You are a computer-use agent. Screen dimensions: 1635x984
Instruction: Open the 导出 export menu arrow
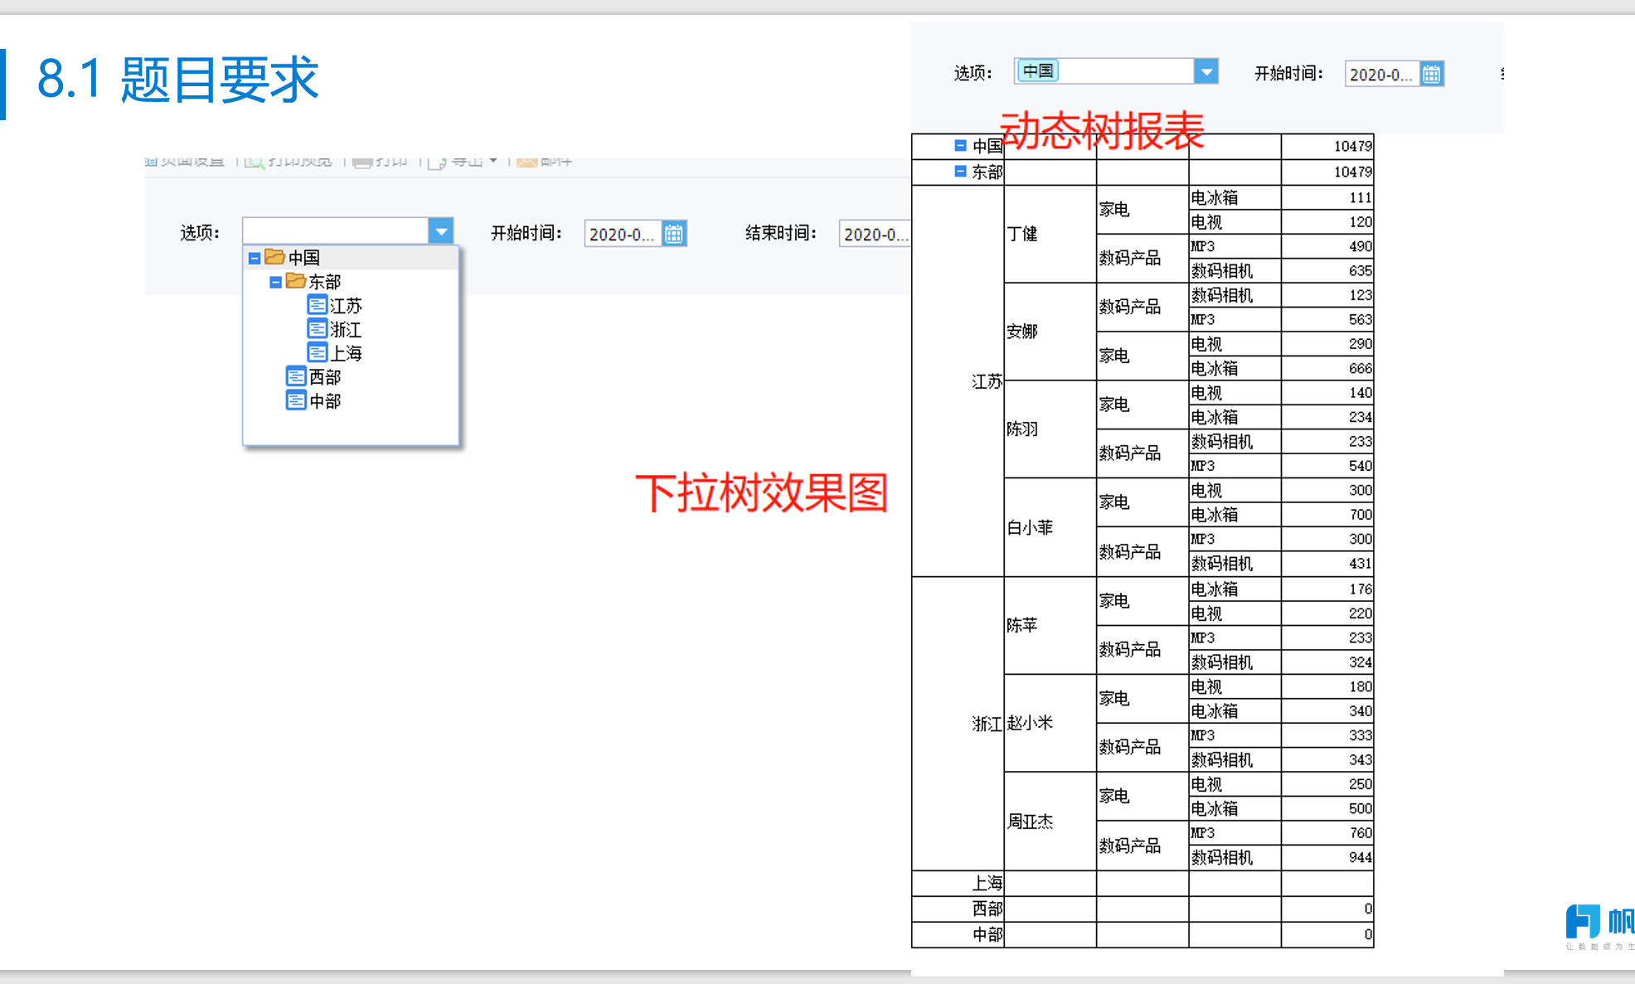tap(493, 161)
